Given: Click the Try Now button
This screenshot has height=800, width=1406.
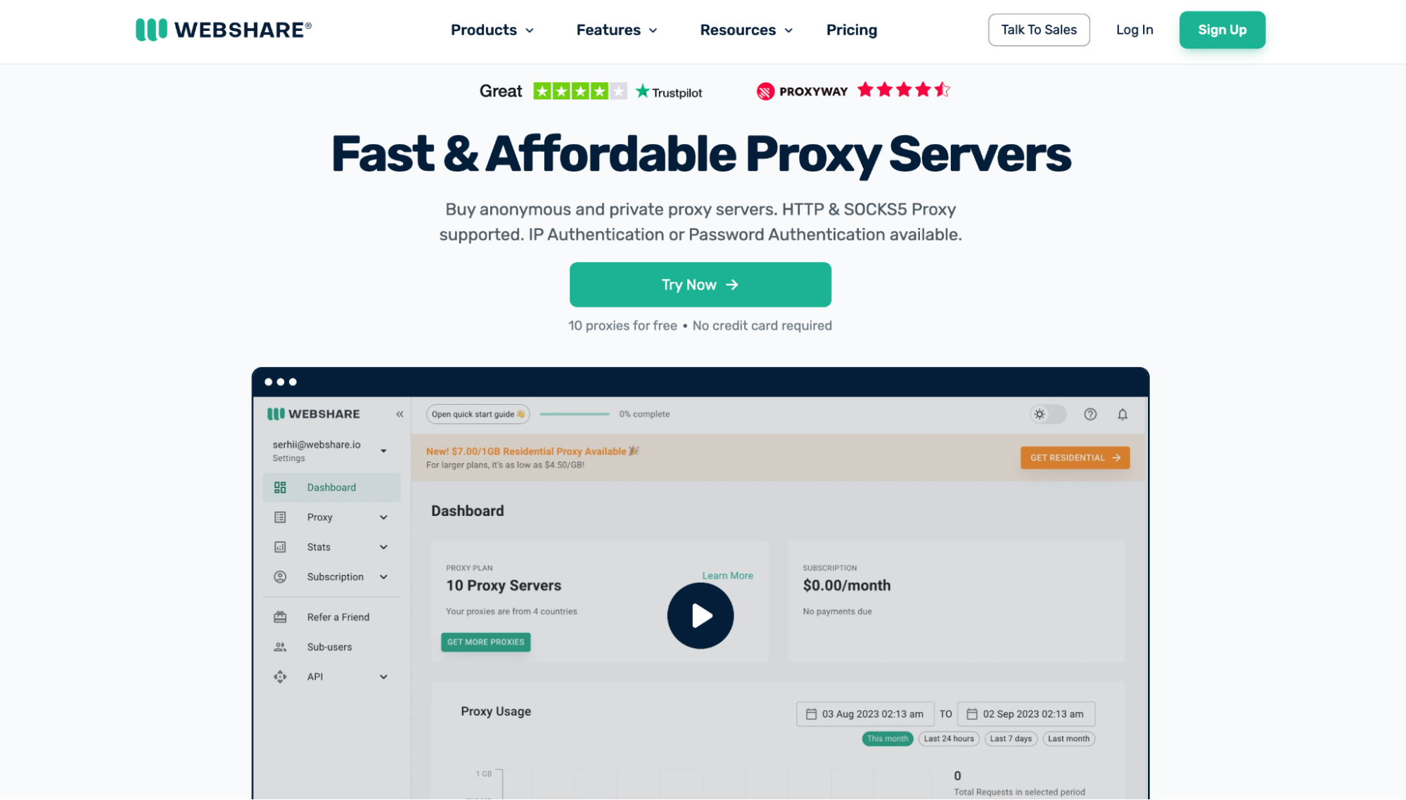Looking at the screenshot, I should (x=700, y=285).
